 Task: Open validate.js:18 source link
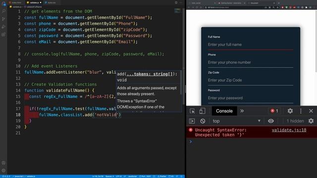point(289,130)
